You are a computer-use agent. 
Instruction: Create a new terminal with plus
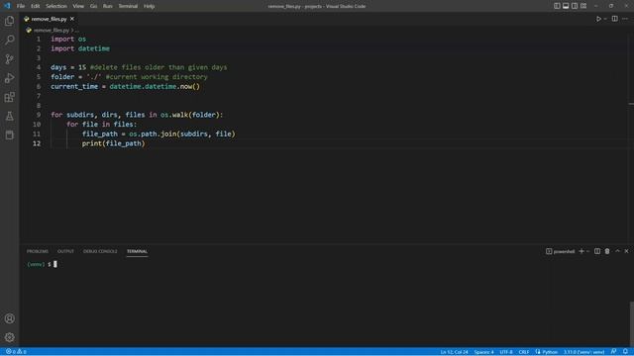[581, 251]
